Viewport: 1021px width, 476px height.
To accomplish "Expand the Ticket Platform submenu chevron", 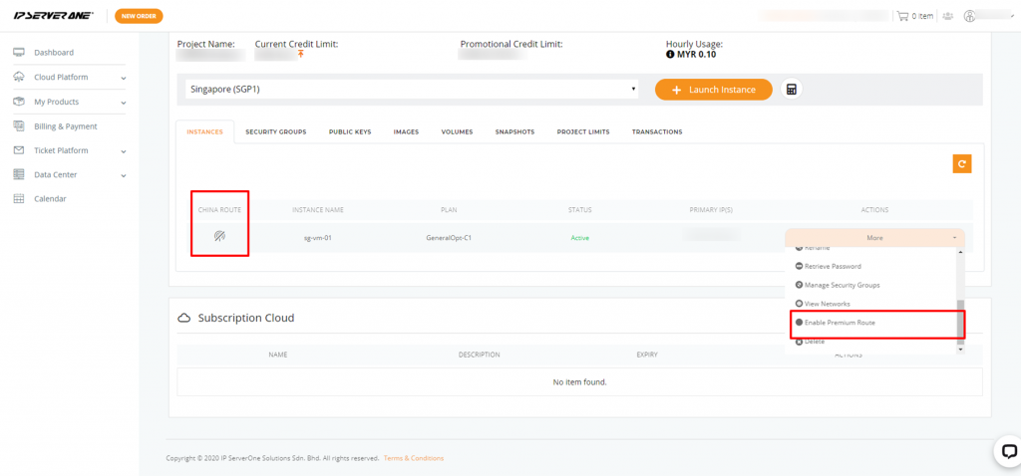I will pos(123,151).
